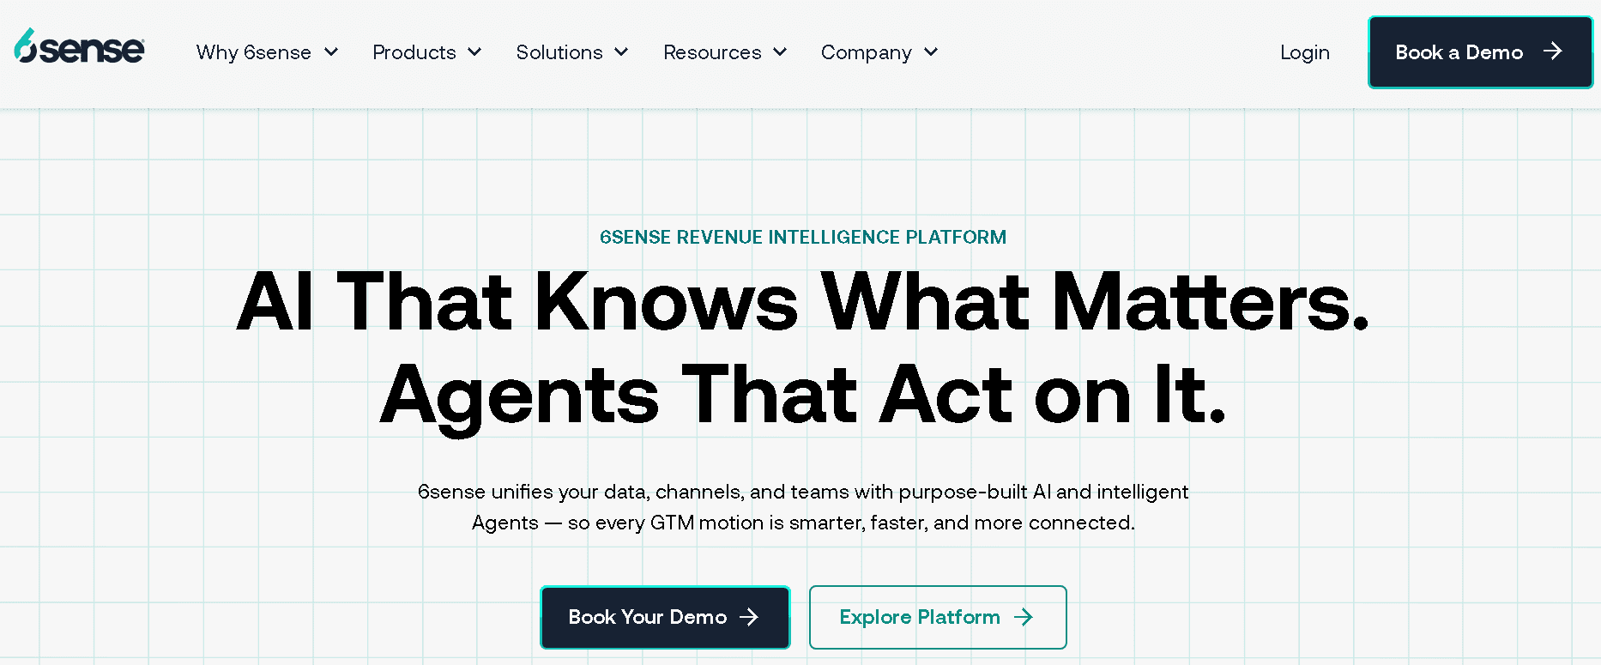1601x665 pixels.
Task: Click the arrow icon in Explore Platform
Action: click(1024, 617)
